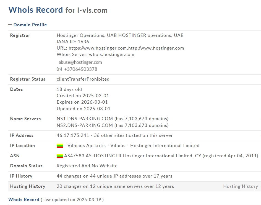Viewport: 261px width, 205px height.
Task: Click the IP address 46.17.175.241 value
Action: pos(73,135)
